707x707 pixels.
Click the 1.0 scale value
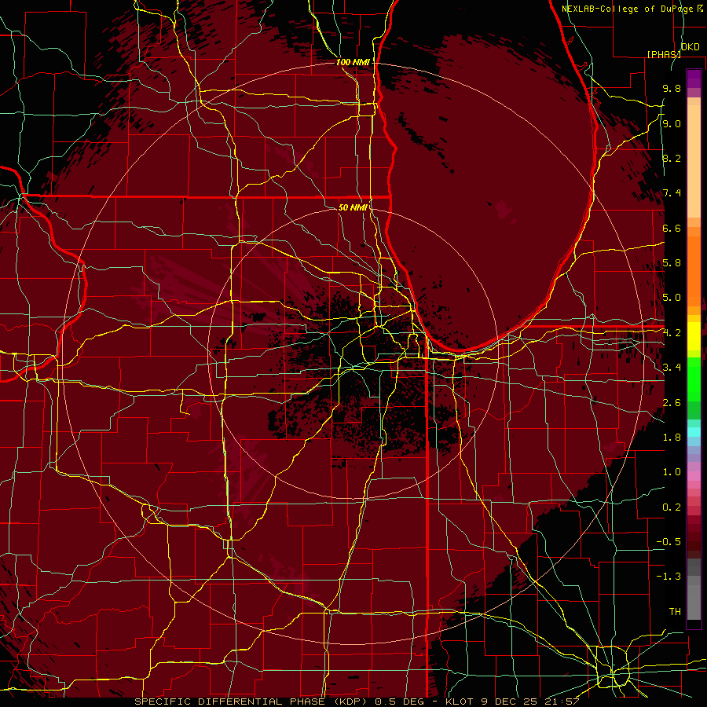pos(672,473)
